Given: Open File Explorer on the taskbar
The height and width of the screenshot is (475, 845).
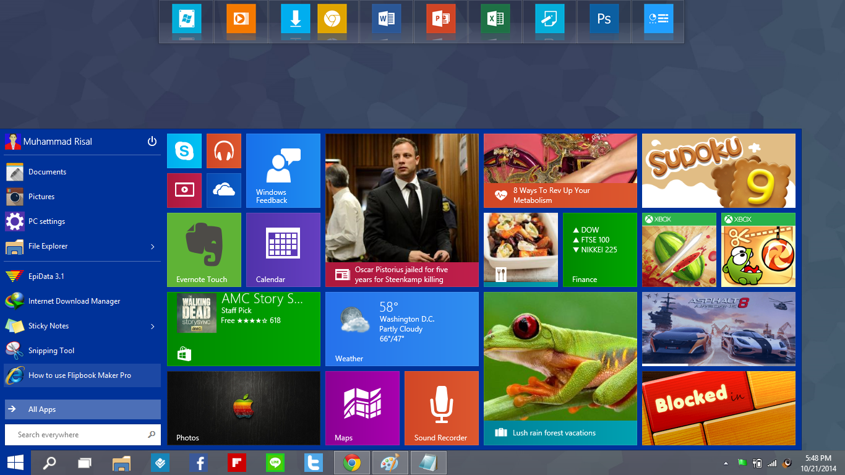Looking at the screenshot, I should [x=122, y=463].
